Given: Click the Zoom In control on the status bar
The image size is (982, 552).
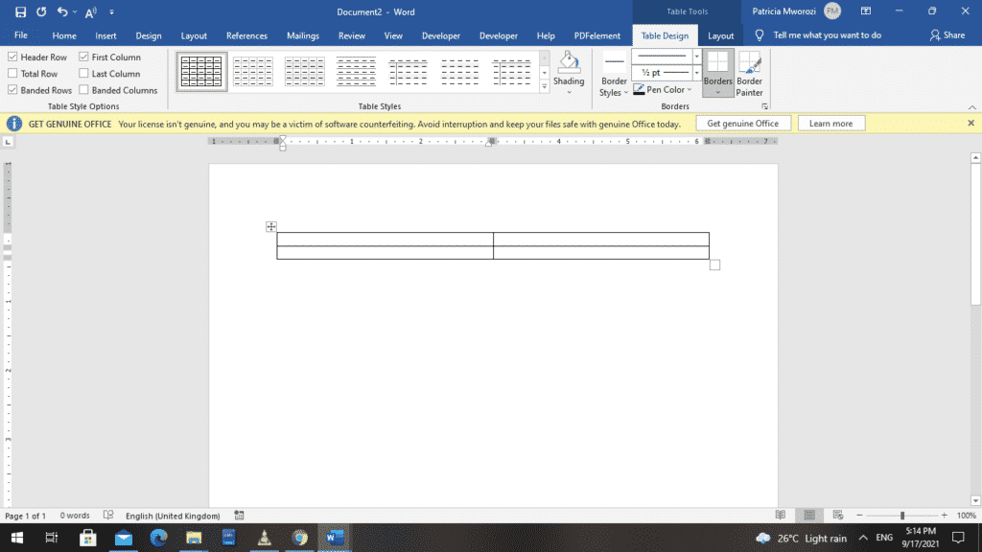Looking at the screenshot, I should pos(944,515).
